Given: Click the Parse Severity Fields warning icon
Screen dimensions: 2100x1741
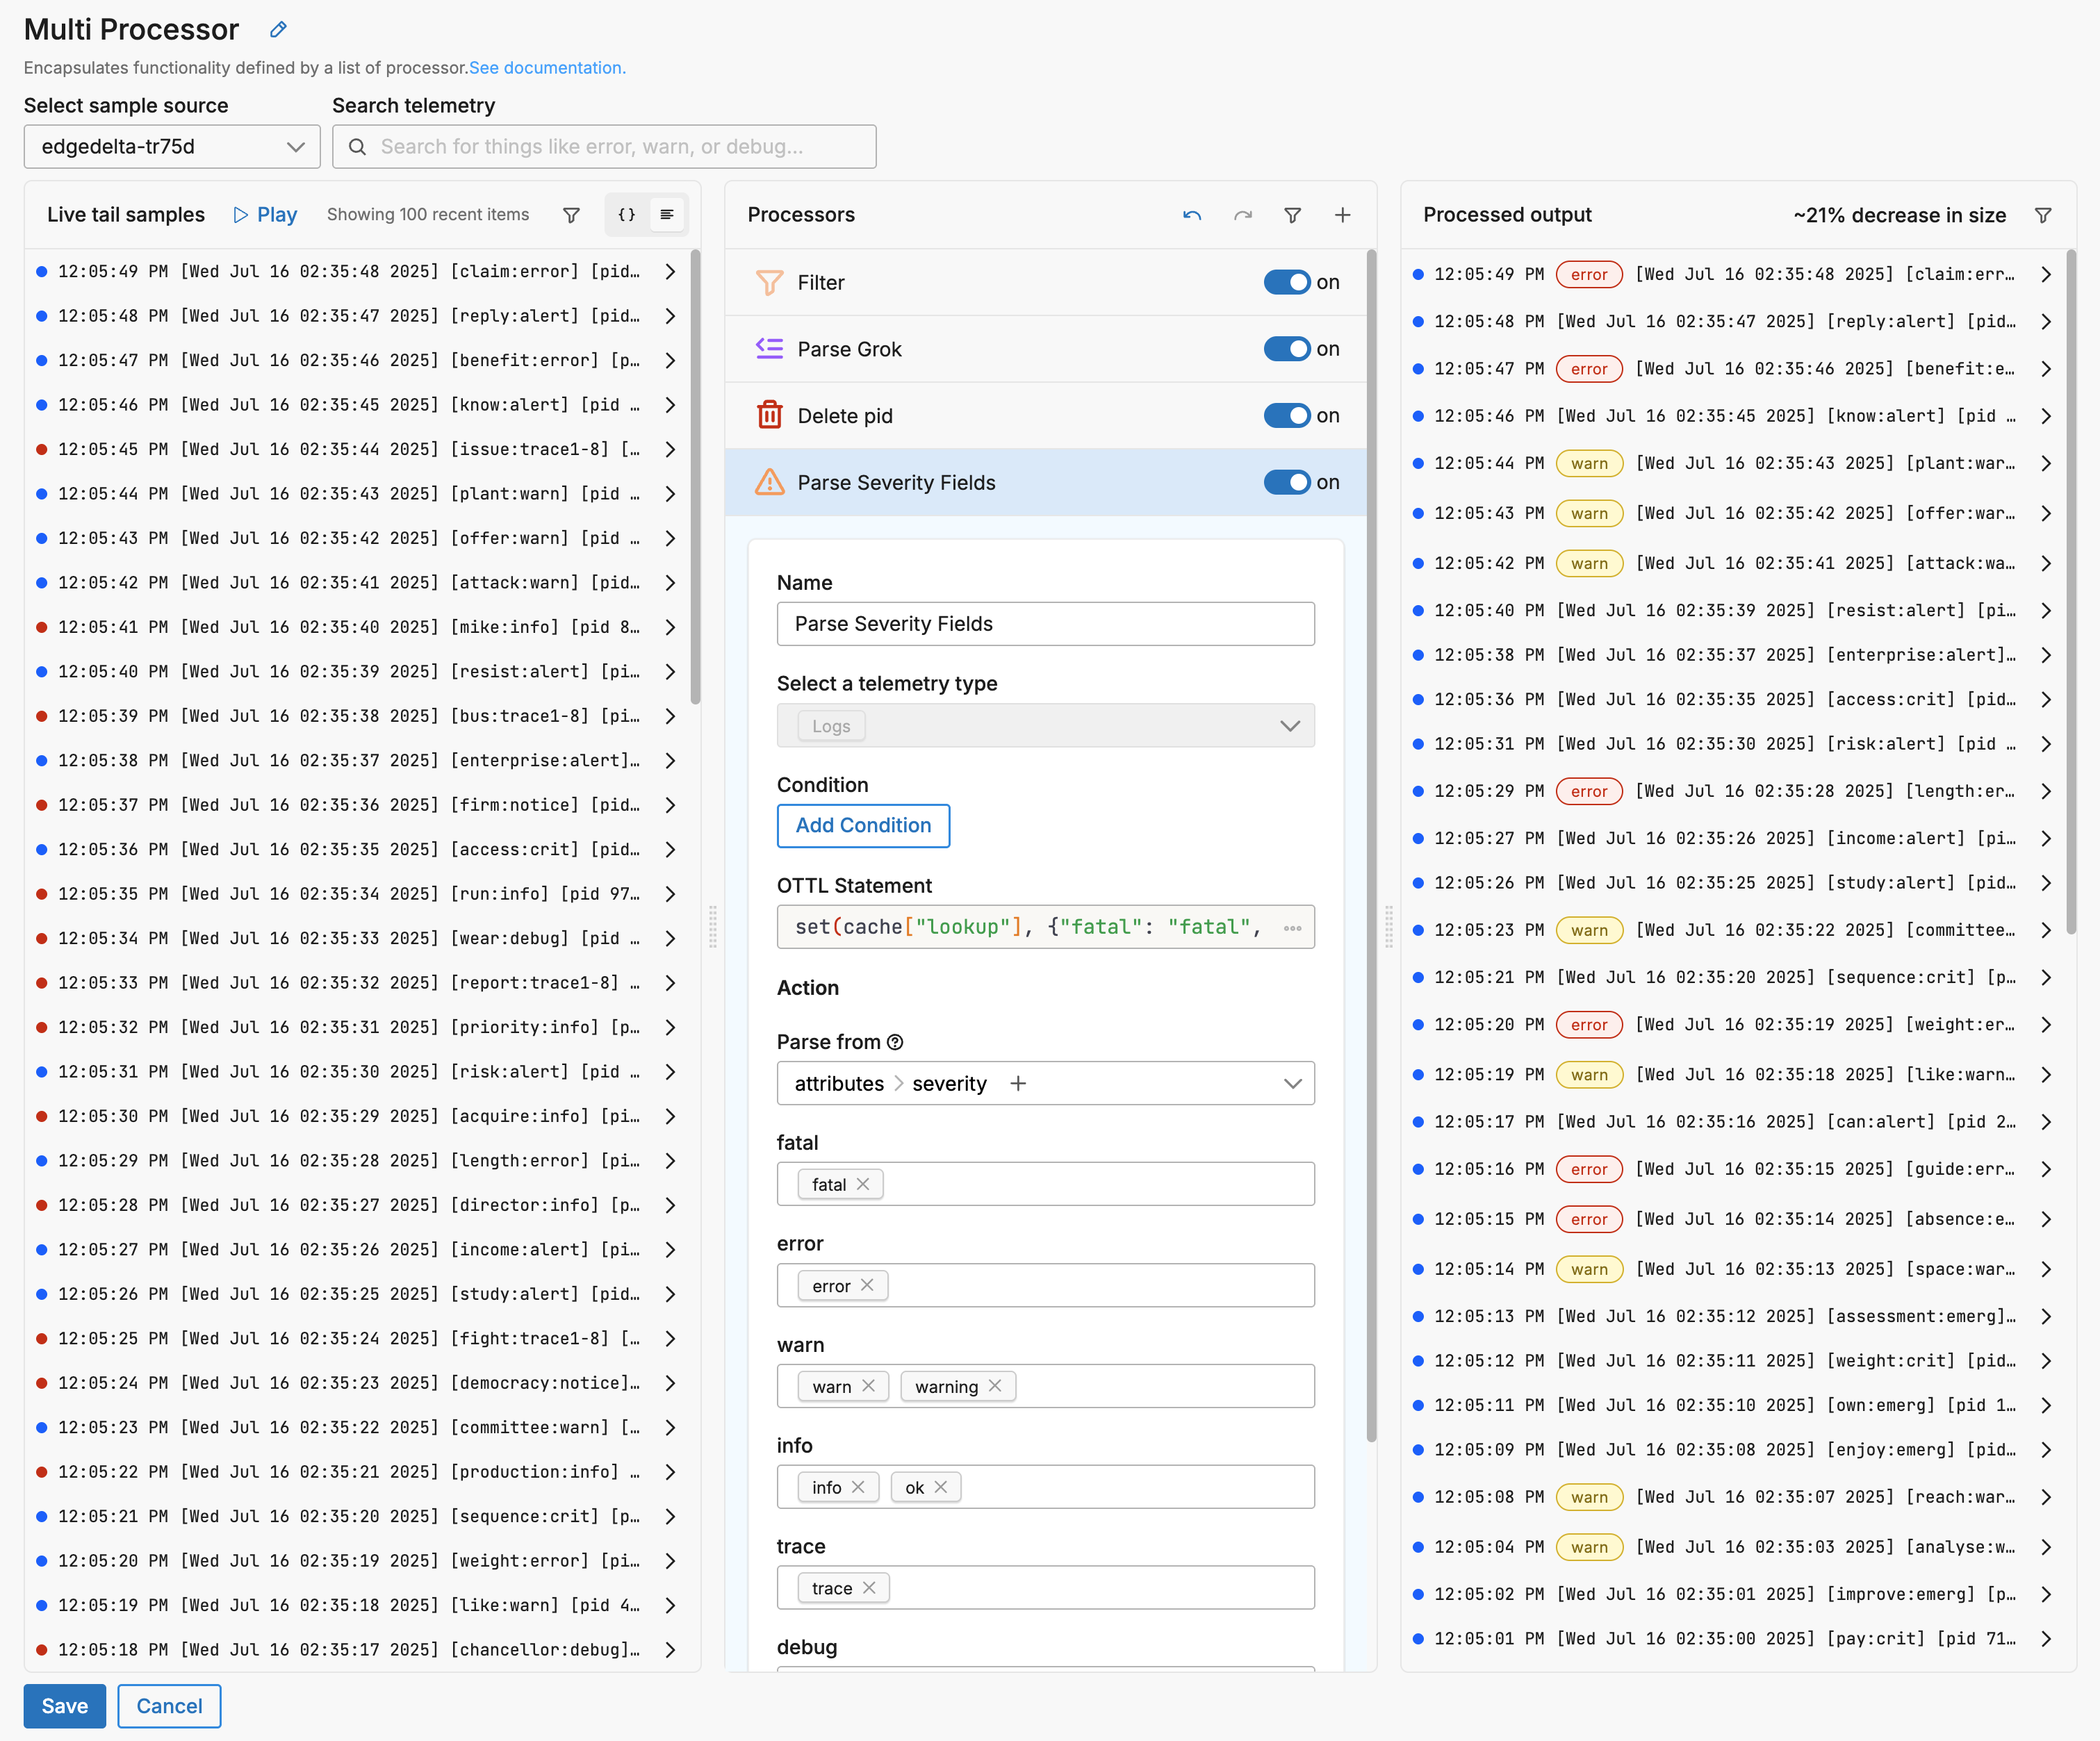Looking at the screenshot, I should click(769, 482).
